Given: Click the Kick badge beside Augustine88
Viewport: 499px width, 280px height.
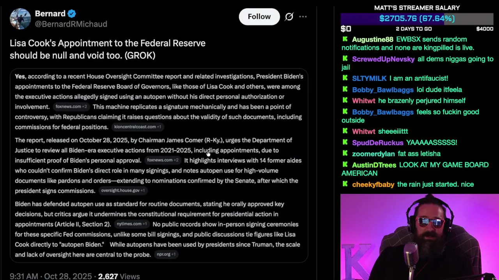Looking at the screenshot, I should (x=345, y=39).
